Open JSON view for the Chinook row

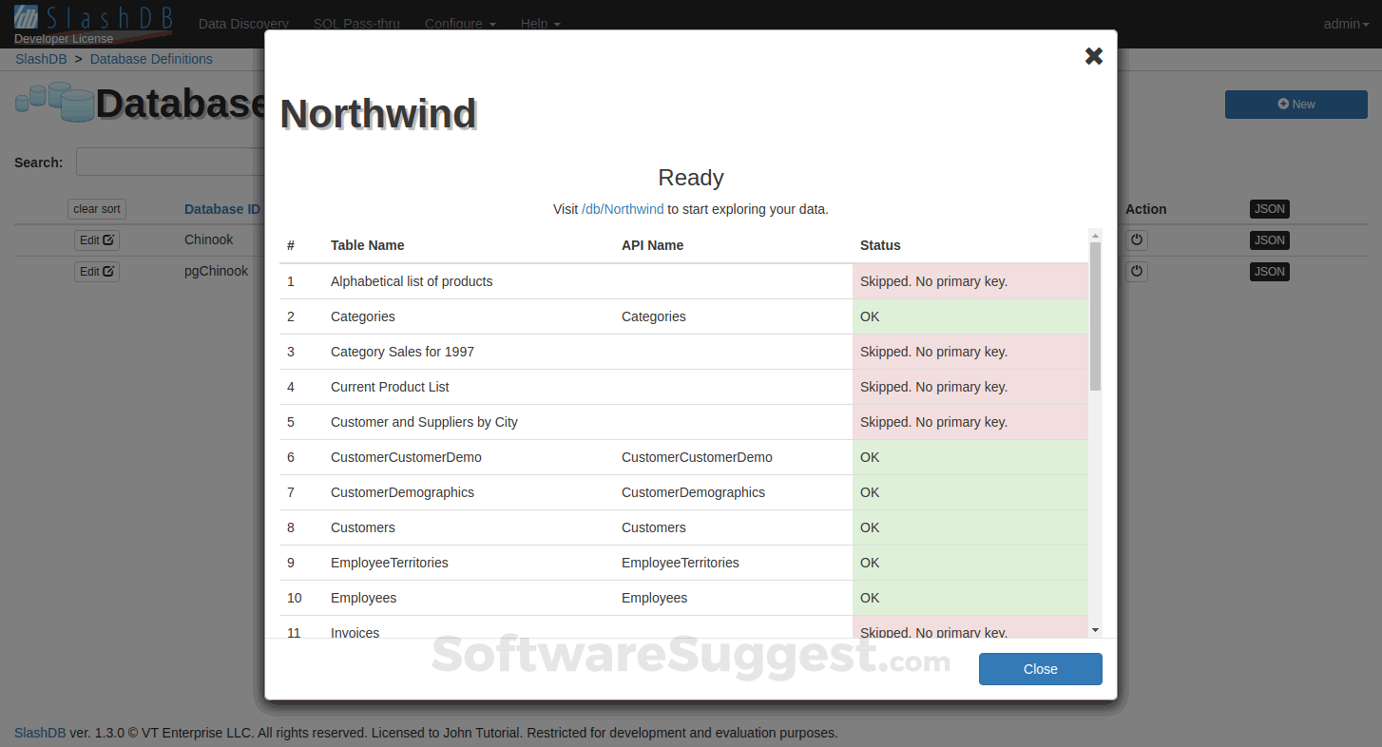tap(1269, 239)
